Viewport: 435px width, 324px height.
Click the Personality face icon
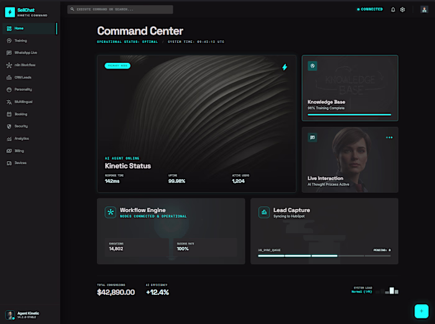(x=9, y=90)
